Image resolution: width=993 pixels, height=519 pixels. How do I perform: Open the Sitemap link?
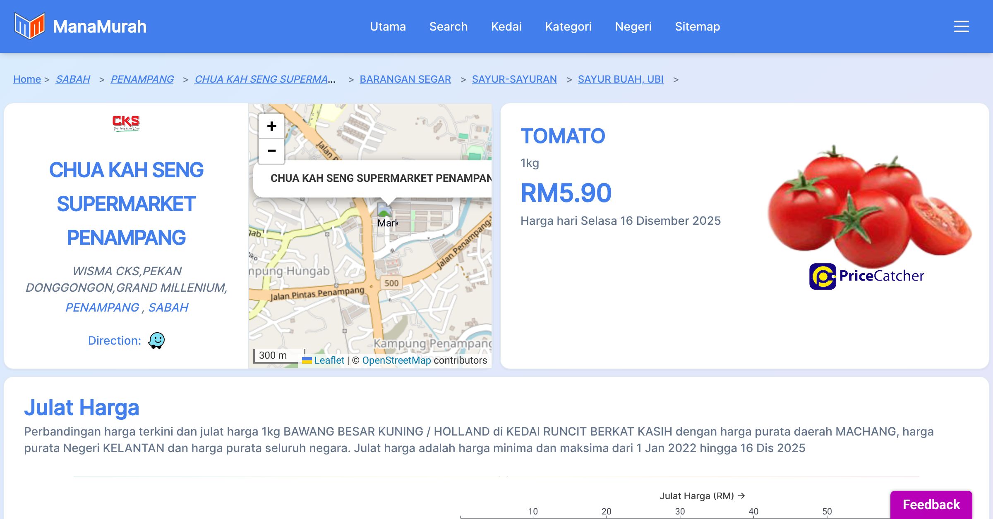pyautogui.click(x=697, y=26)
